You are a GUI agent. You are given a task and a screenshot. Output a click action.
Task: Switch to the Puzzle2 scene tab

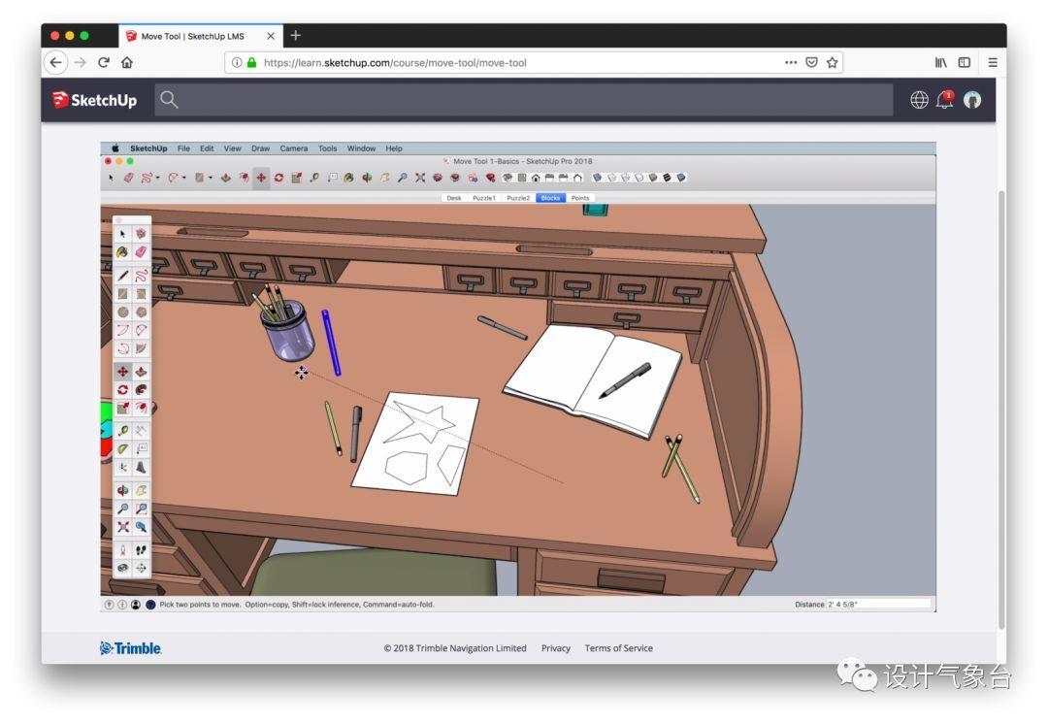point(518,198)
